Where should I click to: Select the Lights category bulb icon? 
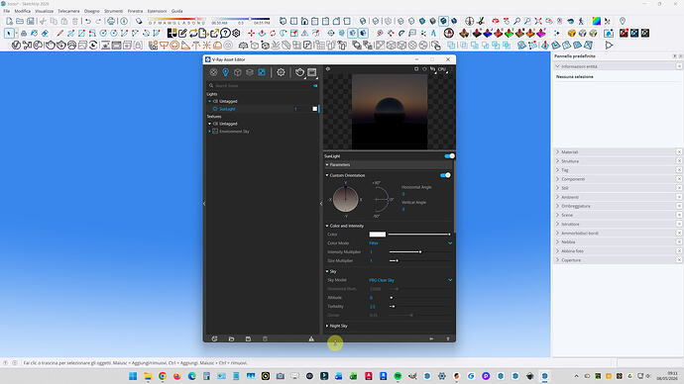[x=226, y=72]
